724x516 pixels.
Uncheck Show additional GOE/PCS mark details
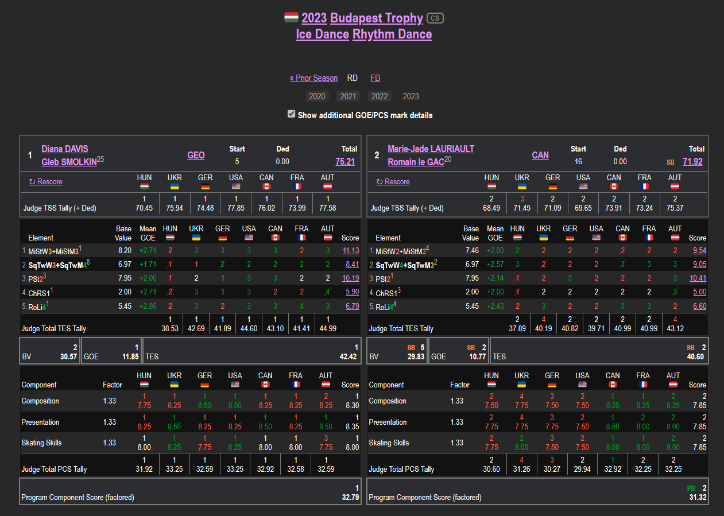(x=292, y=114)
